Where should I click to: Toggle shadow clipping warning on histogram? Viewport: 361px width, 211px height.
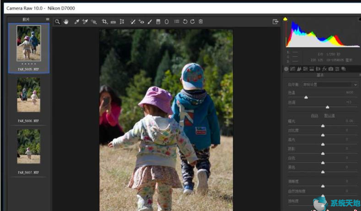point(286,19)
